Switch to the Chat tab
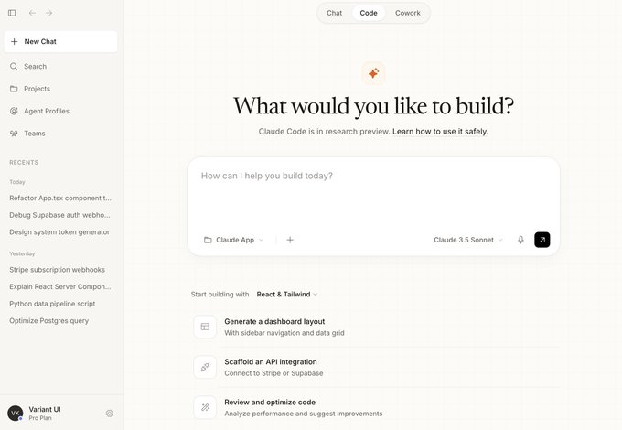The width and height of the screenshot is (622, 430). pyautogui.click(x=334, y=13)
